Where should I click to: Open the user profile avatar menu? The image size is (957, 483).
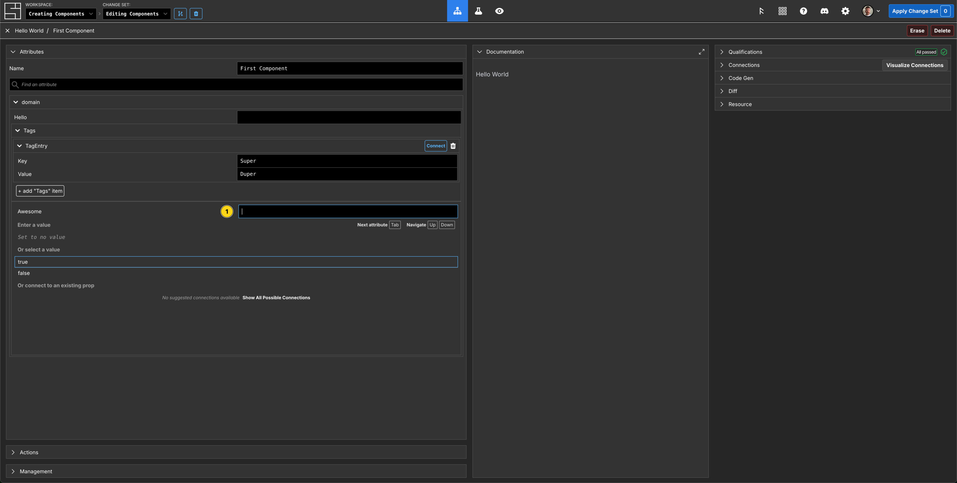tap(871, 11)
